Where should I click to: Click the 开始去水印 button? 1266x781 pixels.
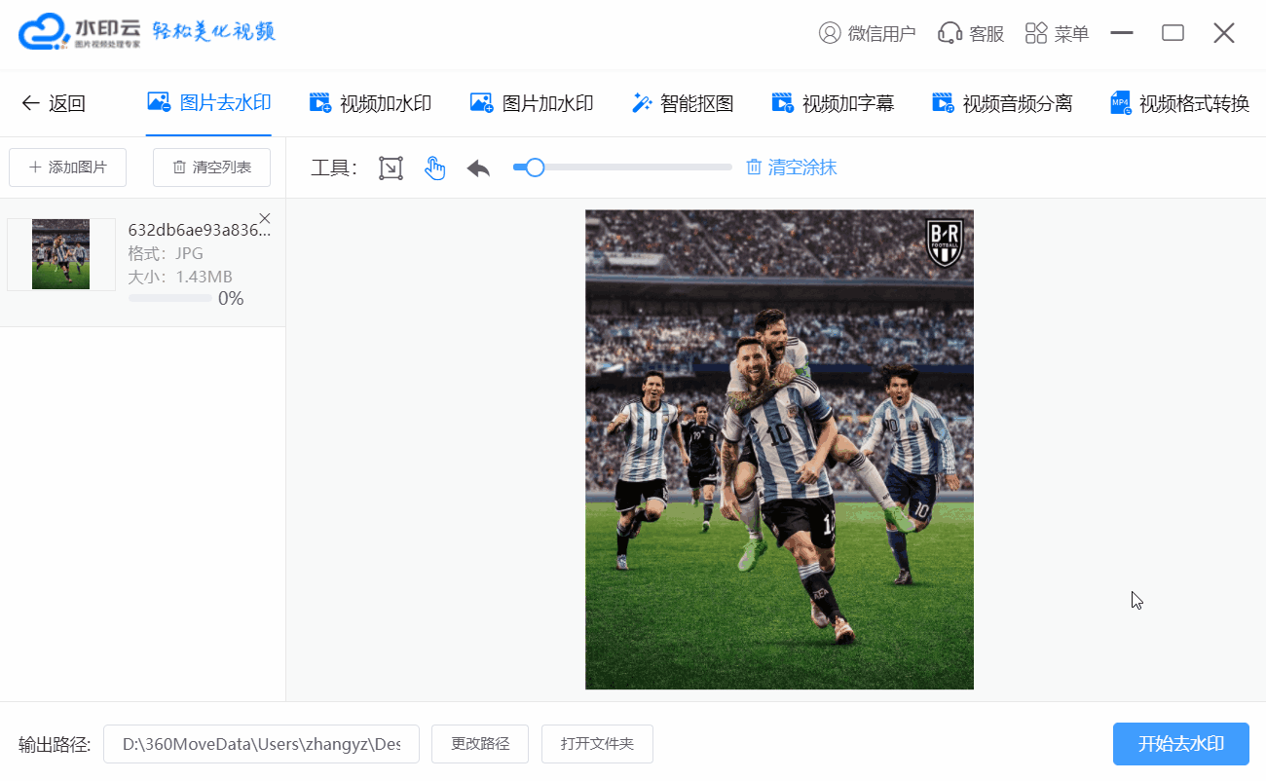point(1180,744)
